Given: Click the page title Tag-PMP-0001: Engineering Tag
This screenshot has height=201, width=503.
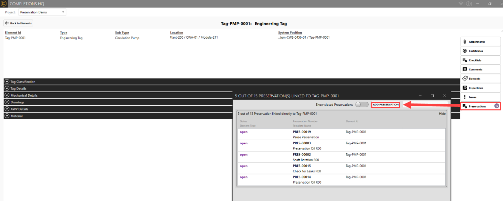Looking at the screenshot, I should click(254, 23).
